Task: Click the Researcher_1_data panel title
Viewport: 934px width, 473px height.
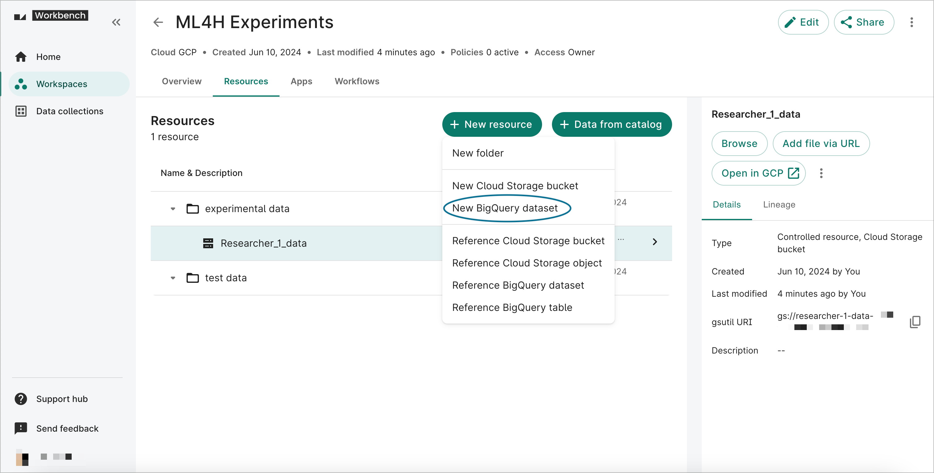Action: coord(755,114)
